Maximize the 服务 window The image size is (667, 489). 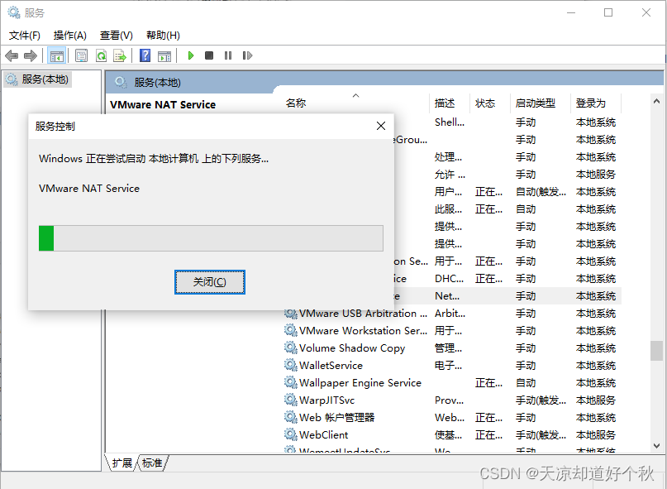608,12
